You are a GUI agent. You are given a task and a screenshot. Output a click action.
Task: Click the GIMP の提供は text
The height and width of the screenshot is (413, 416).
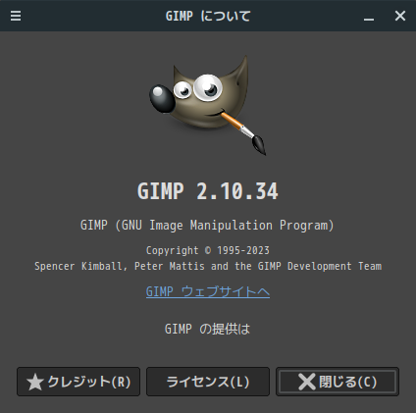pos(208,329)
